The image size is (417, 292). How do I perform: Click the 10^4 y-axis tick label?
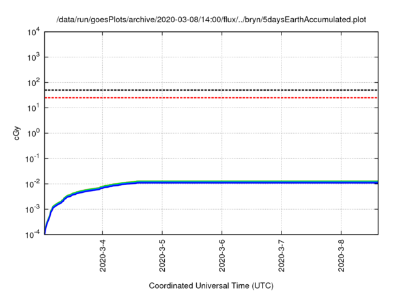[x=33, y=32]
